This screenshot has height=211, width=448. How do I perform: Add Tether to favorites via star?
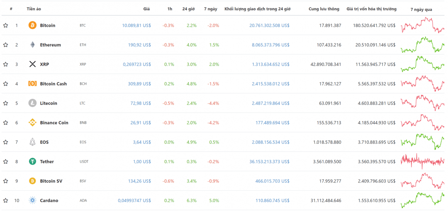click(5, 161)
